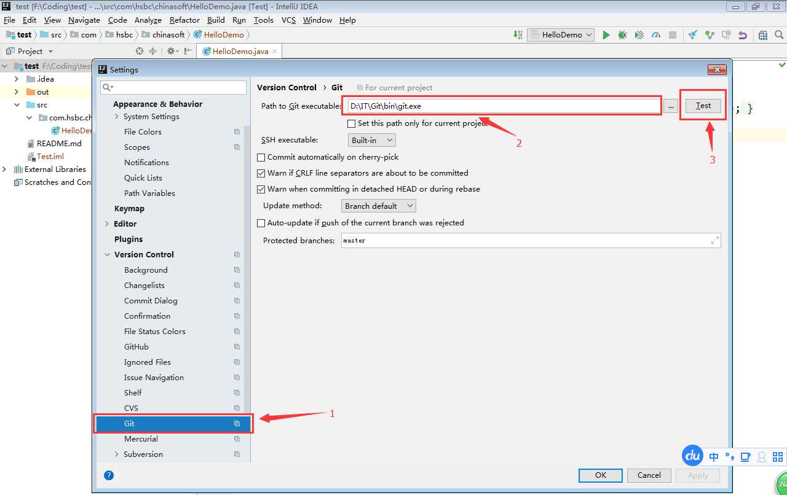This screenshot has height=495, width=787.
Task: Open Project panel gear settings
Action: (x=172, y=52)
